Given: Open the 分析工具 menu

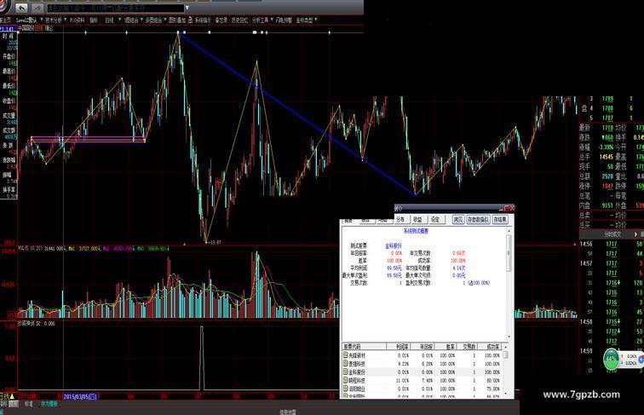Looking at the screenshot, I should [x=260, y=20].
